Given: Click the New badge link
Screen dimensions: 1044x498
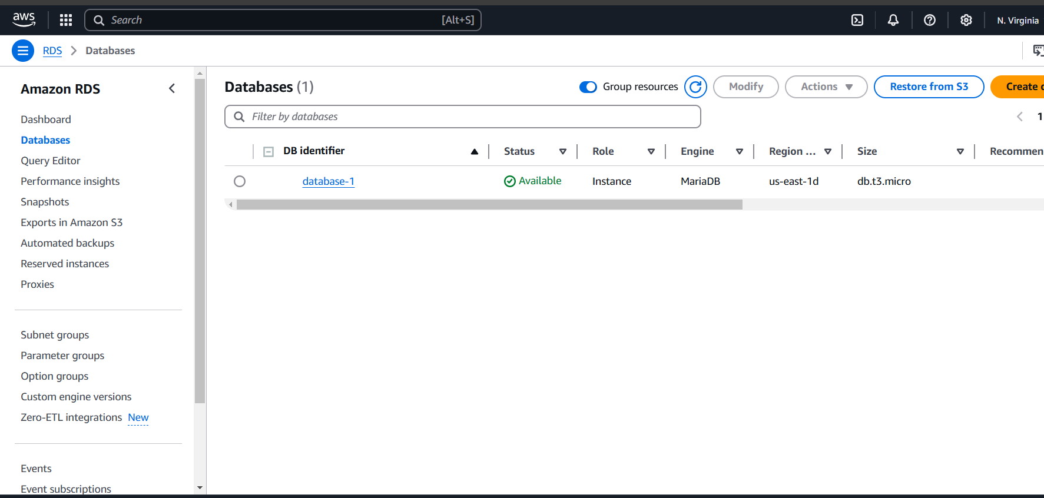Looking at the screenshot, I should coord(138,417).
